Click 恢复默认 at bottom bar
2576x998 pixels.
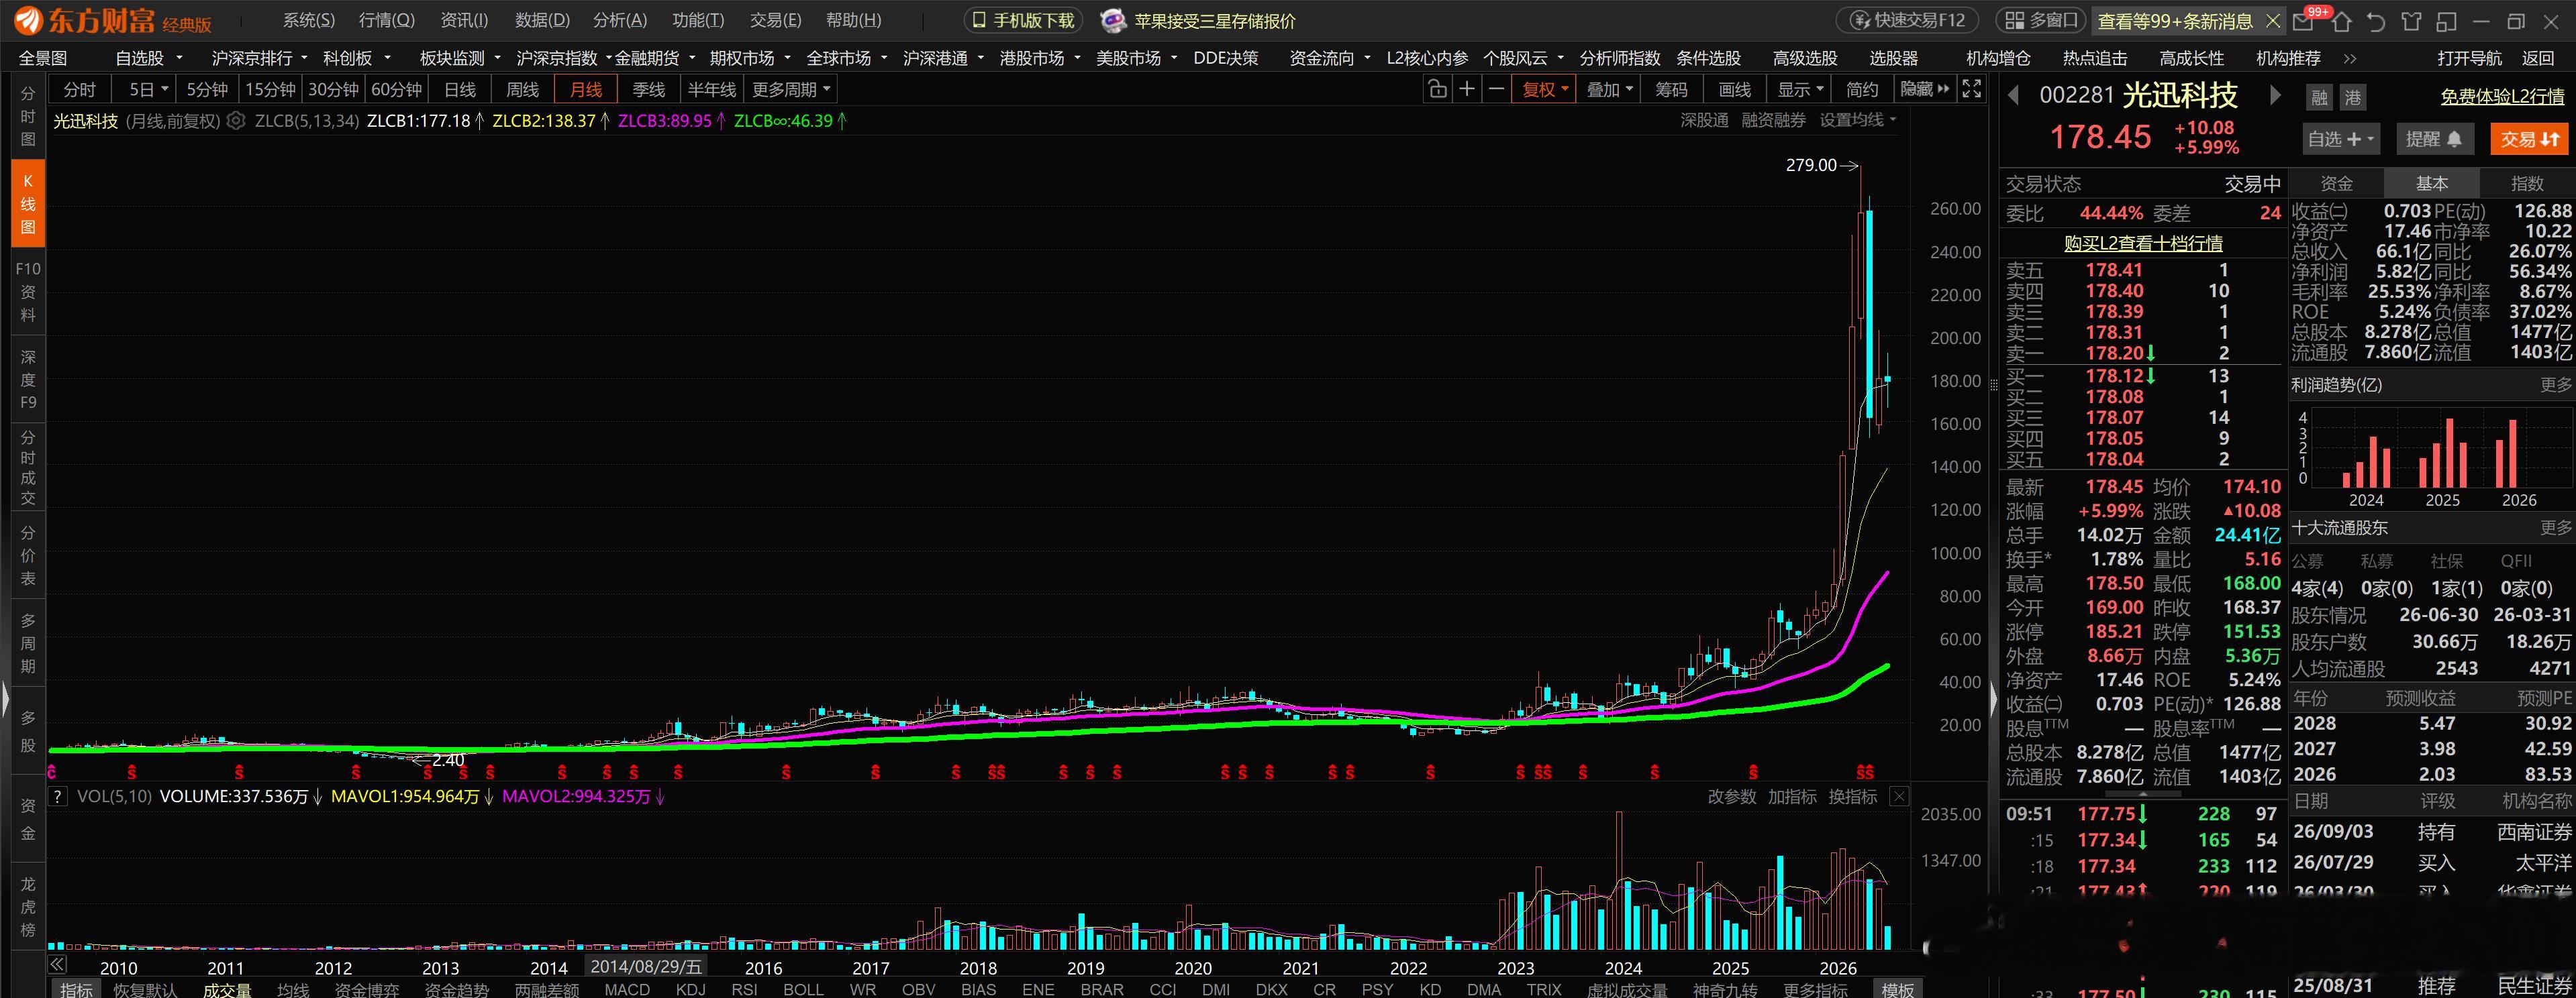(145, 989)
